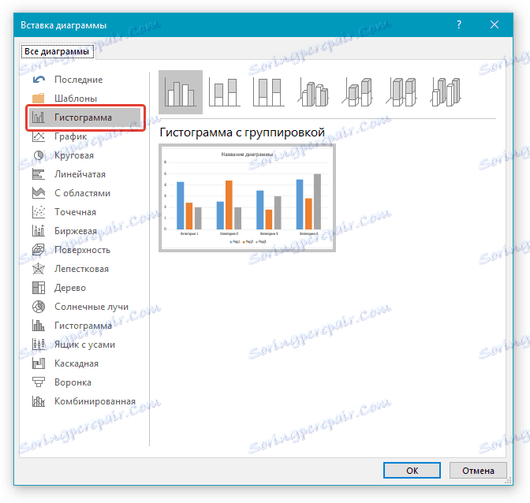Choose the Воронка funnel chart category

[84, 382]
